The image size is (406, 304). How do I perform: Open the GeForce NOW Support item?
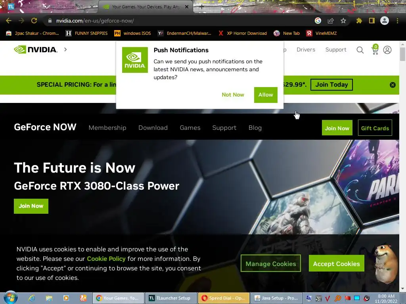(x=224, y=128)
